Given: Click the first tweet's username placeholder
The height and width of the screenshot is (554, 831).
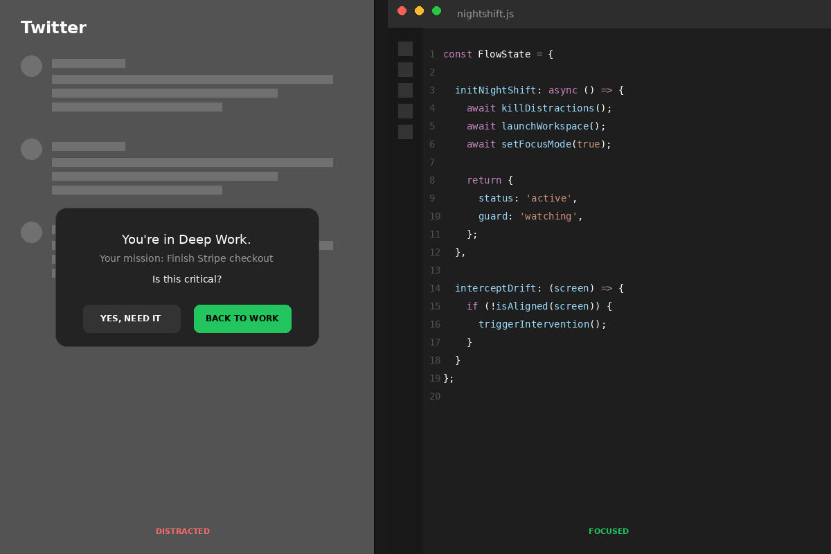Looking at the screenshot, I should (89, 63).
